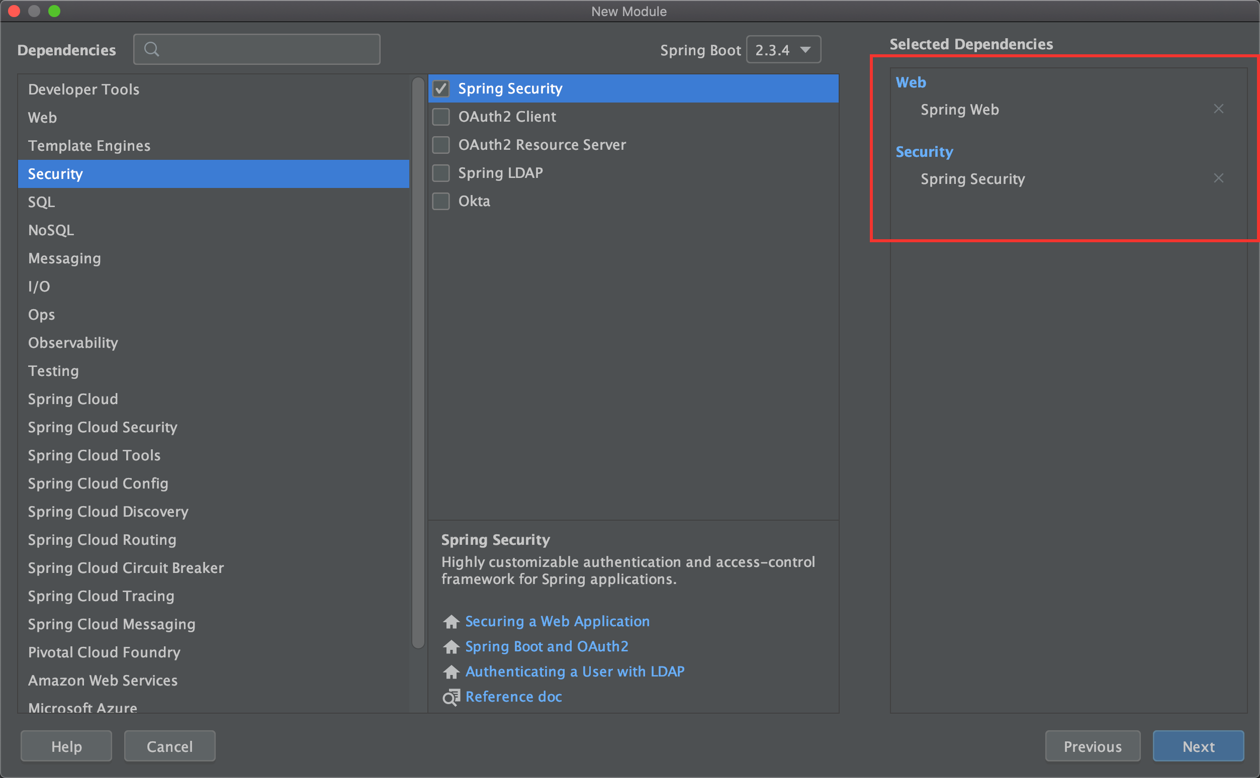Screen dimensions: 1260x778
Task: Select the Template Engines category
Action: 89,146
